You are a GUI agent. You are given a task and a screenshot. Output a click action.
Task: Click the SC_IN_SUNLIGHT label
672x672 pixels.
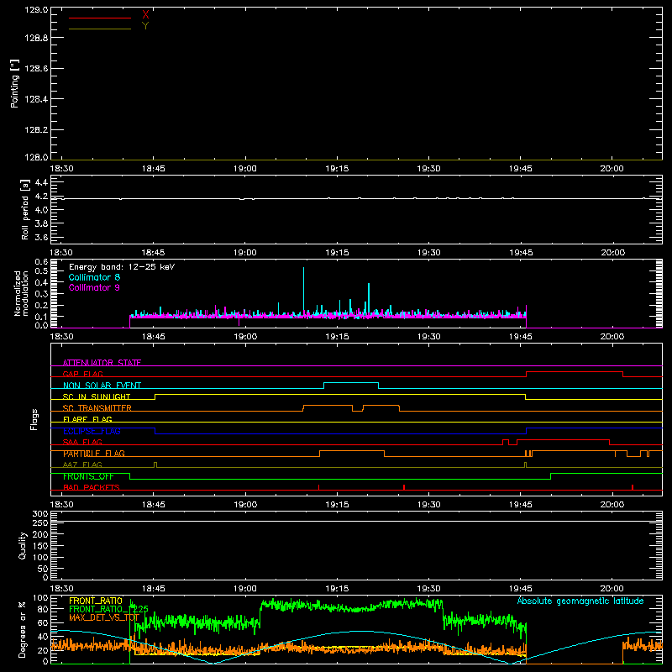(97, 396)
